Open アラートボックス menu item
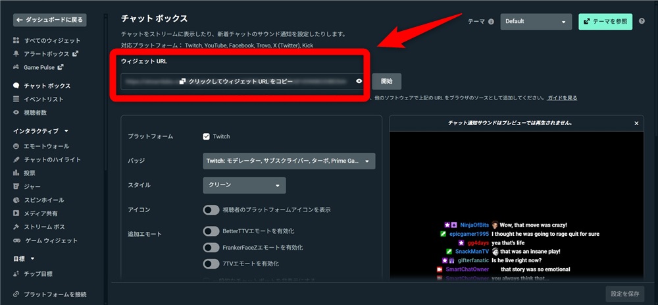This screenshot has height=305, width=658. click(47, 54)
